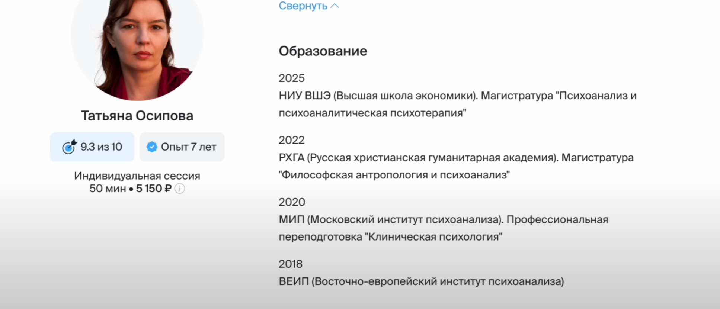
Task: Click the ВЕИП institute entry
Action: [x=421, y=281]
